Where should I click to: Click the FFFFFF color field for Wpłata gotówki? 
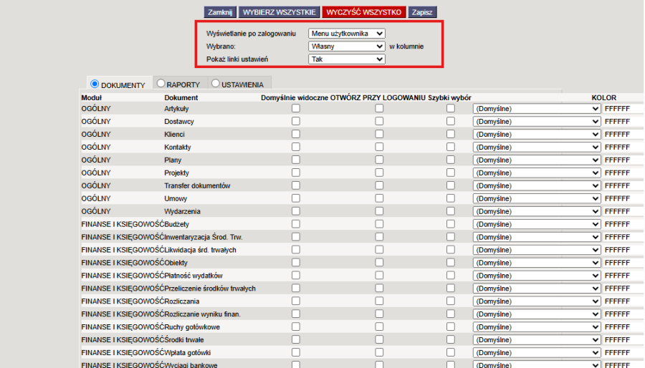pos(623,352)
